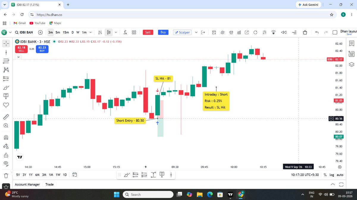This screenshot has height=200, width=357.
Task: Toggle lock all drawings
Action: click(6, 155)
